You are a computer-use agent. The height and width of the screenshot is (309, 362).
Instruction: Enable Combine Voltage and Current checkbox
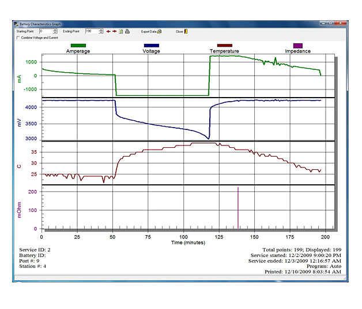(x=17, y=38)
